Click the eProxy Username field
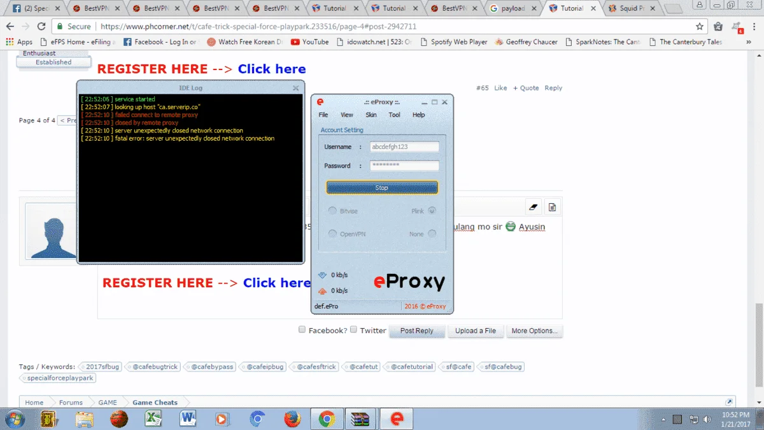 [x=404, y=147]
